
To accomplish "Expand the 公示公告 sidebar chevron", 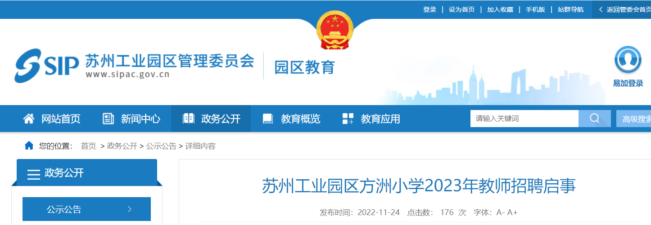I will pyautogui.click(x=130, y=209).
